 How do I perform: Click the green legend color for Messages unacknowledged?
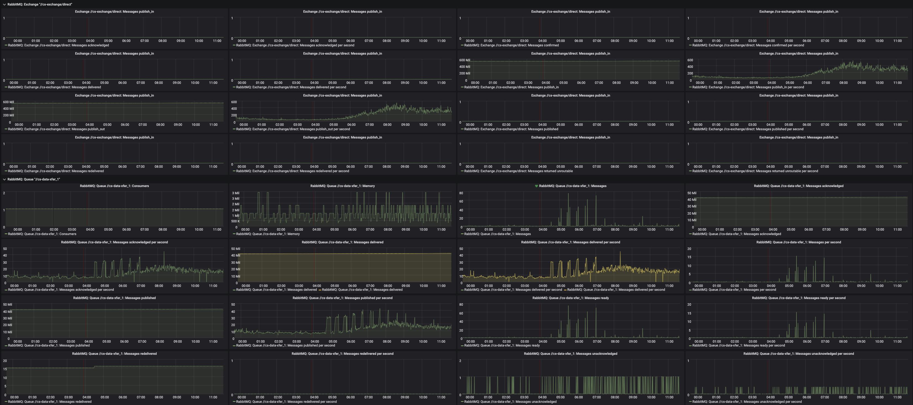462,401
